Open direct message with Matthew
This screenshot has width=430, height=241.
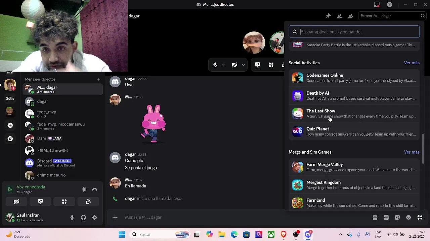point(62,151)
